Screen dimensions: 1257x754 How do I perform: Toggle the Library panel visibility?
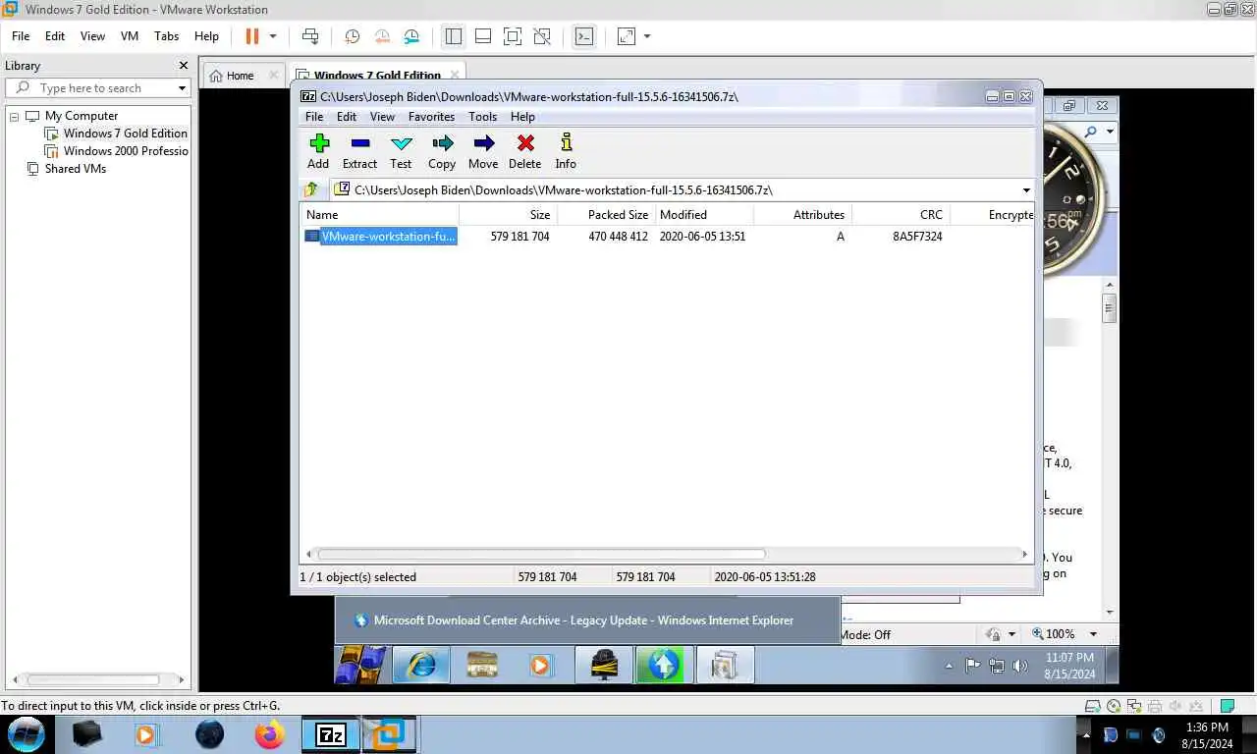pos(453,36)
